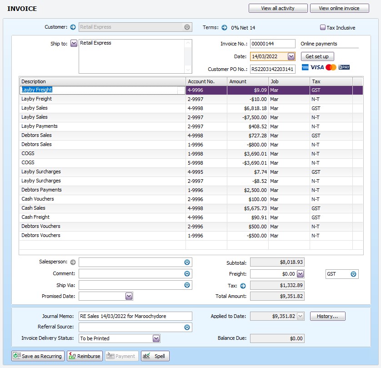Click the Balance Due value $0.00

[277, 338]
